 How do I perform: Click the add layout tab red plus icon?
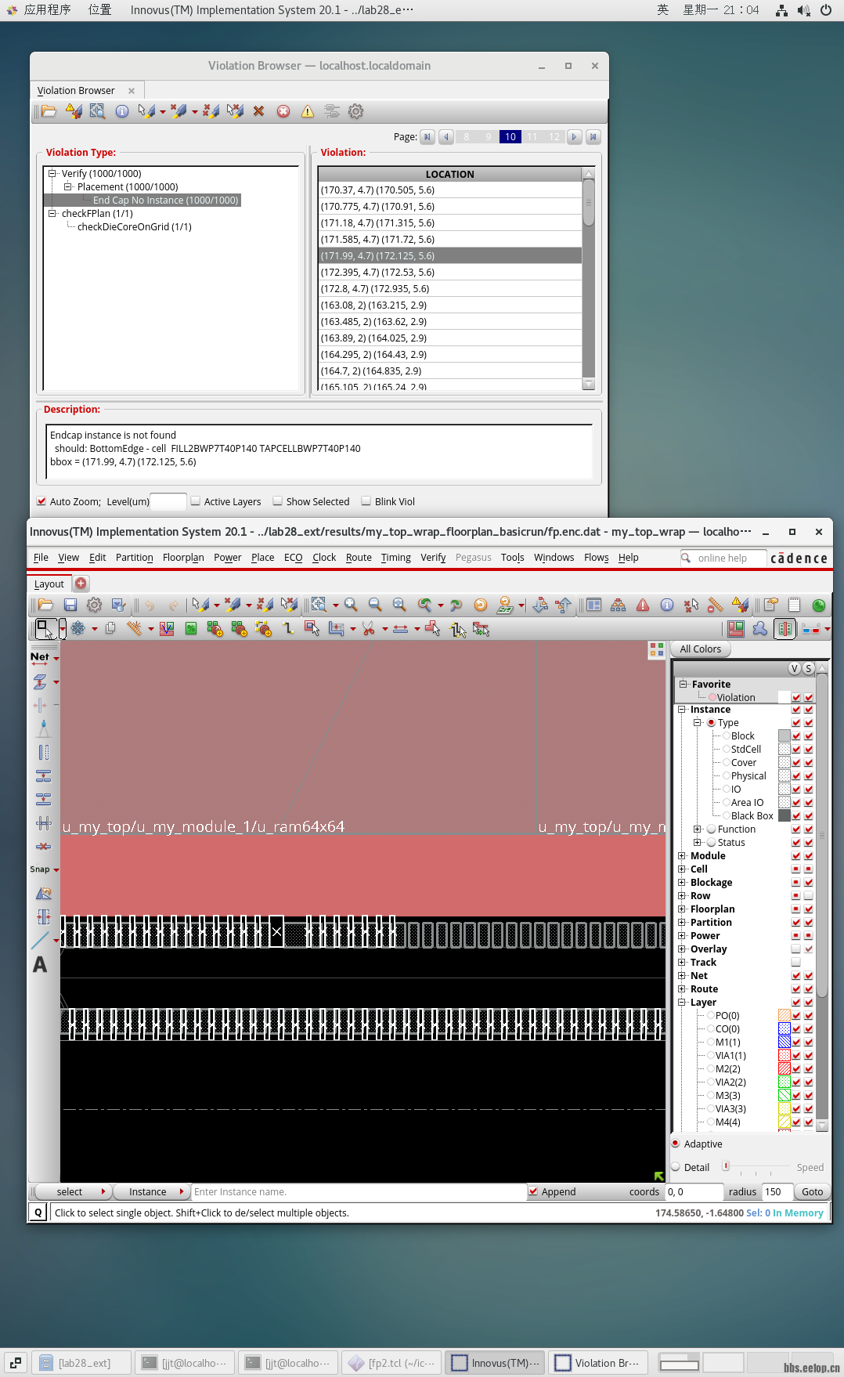(81, 584)
